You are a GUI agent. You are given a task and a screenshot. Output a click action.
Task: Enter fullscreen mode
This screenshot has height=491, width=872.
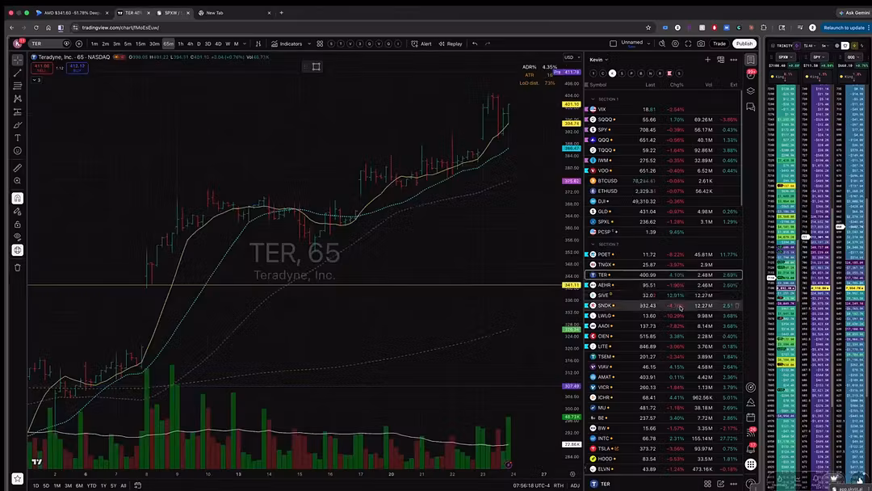coord(688,44)
